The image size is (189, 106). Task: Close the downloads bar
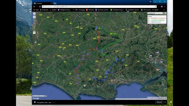[x=165, y=102]
